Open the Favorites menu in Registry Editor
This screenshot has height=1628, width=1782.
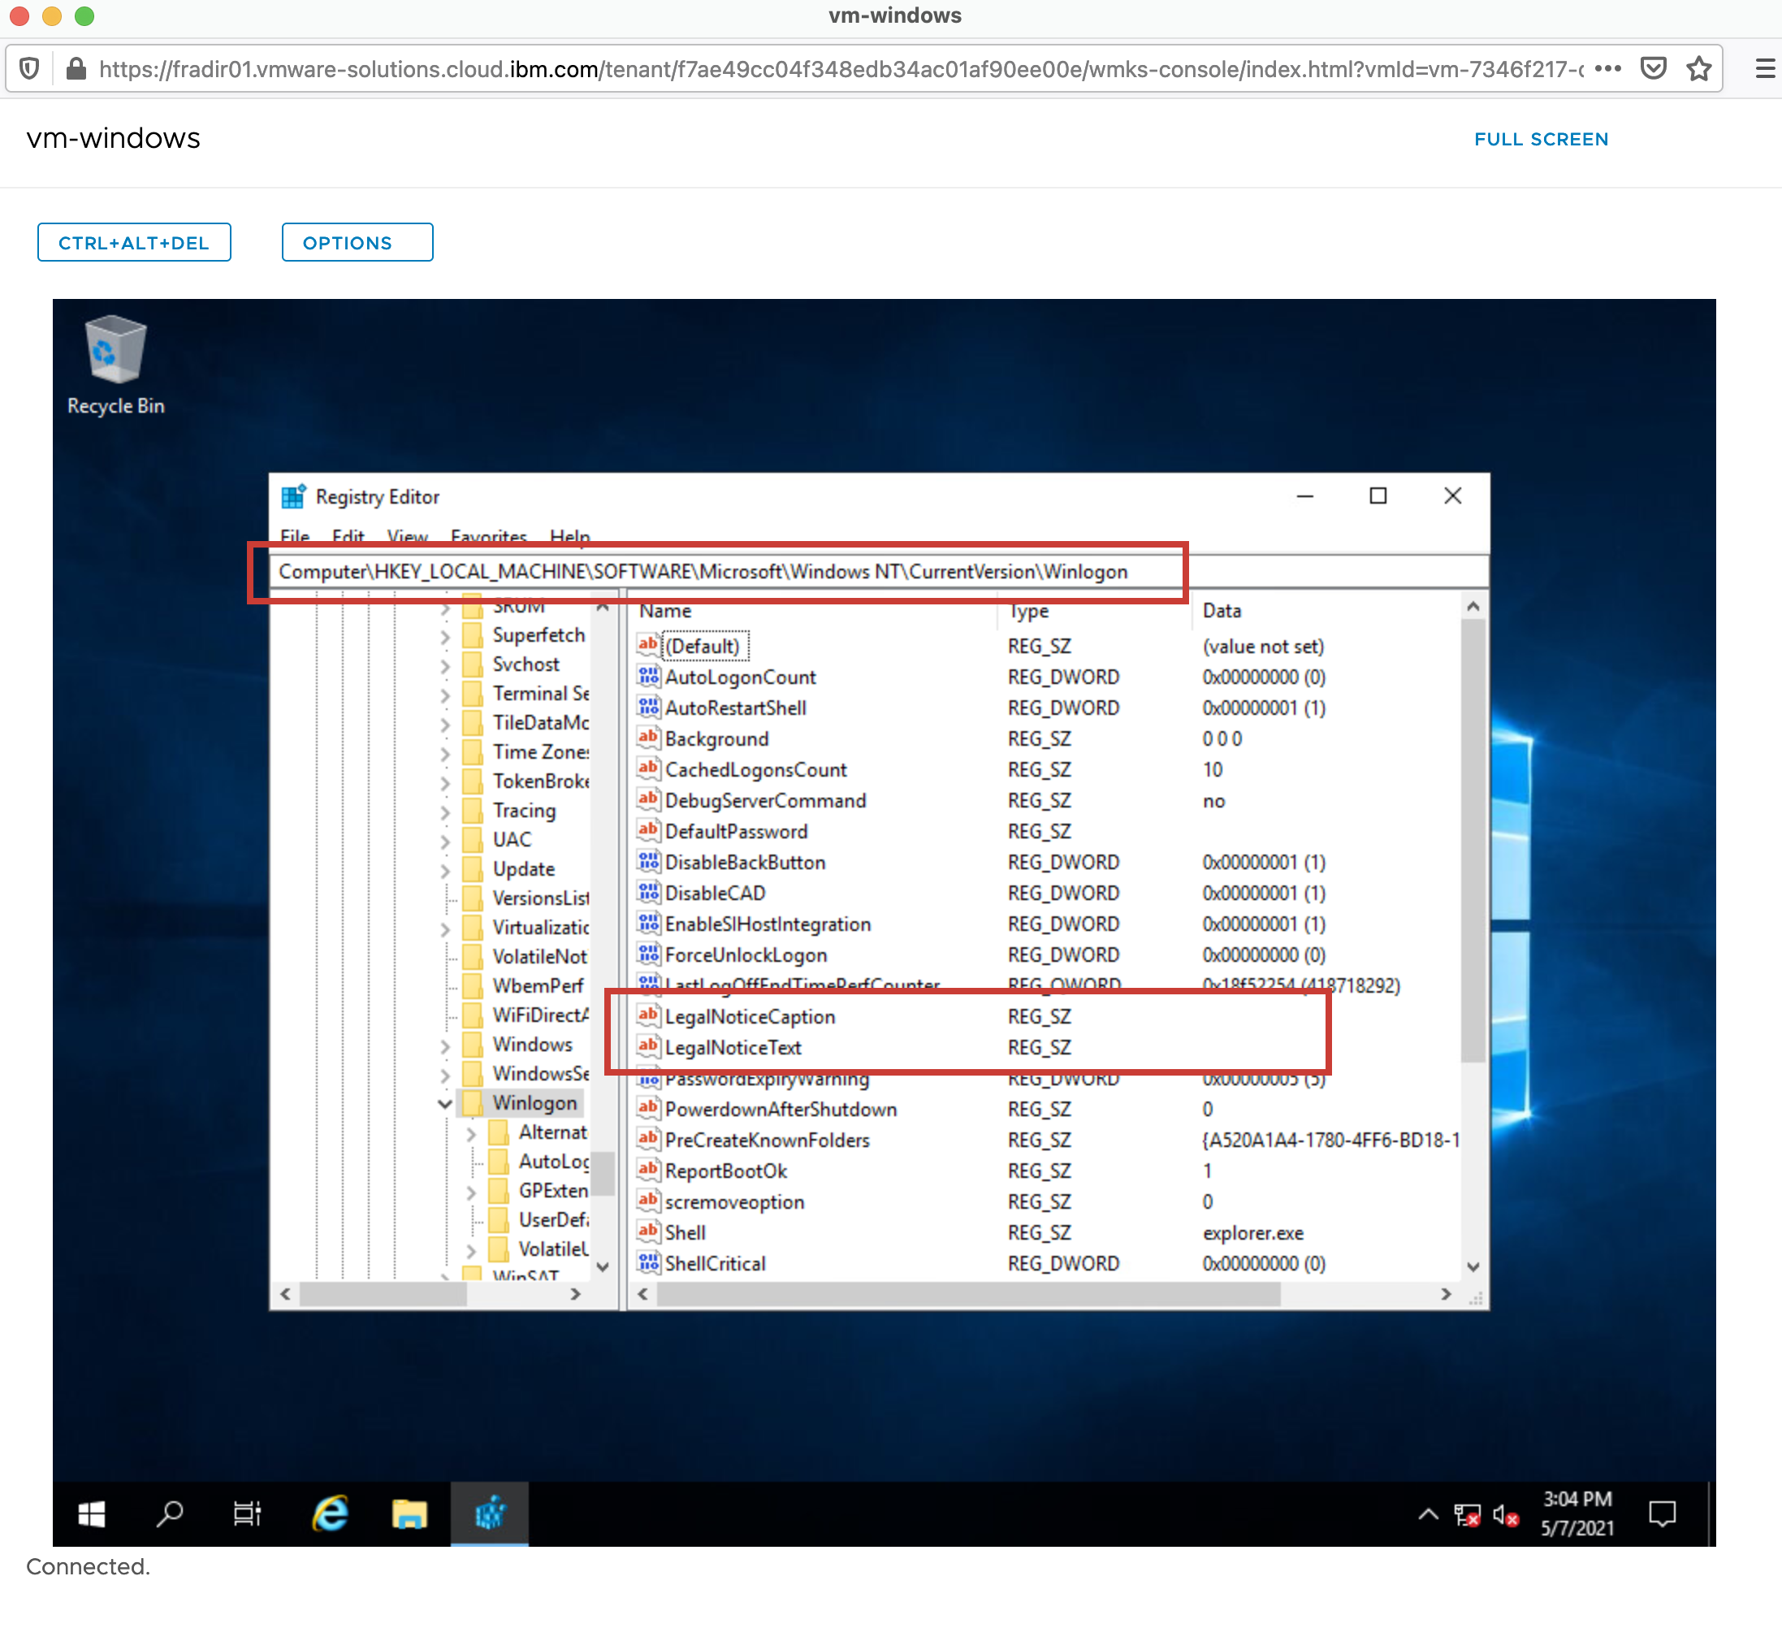(488, 536)
